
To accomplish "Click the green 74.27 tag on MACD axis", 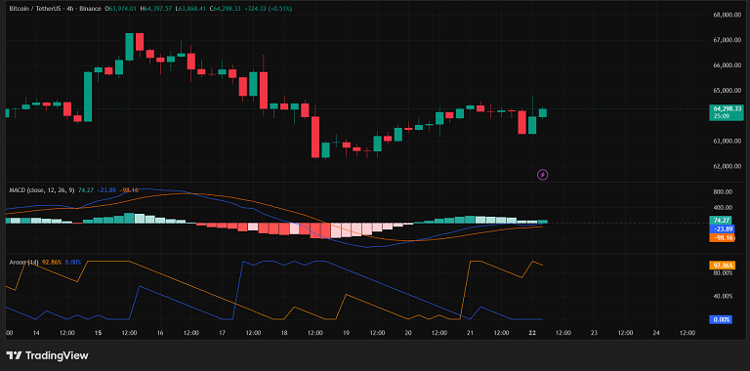I will pyautogui.click(x=720, y=221).
